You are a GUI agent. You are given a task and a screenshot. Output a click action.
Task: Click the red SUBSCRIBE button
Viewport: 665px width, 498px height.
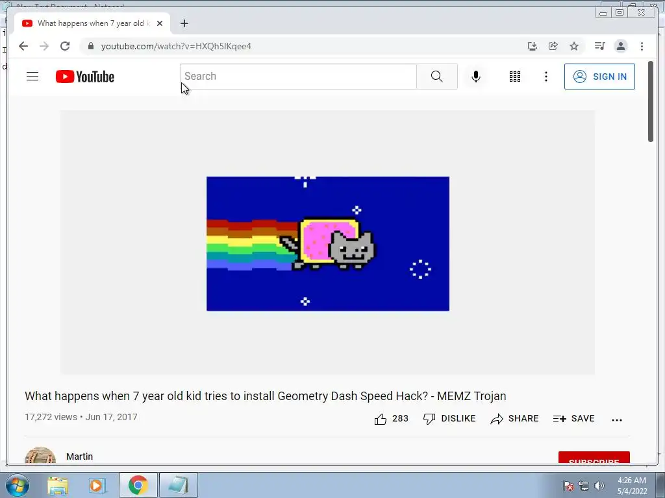click(x=594, y=458)
